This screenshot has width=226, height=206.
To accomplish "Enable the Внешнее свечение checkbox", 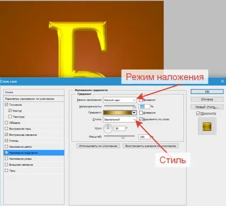I will 6,165.
